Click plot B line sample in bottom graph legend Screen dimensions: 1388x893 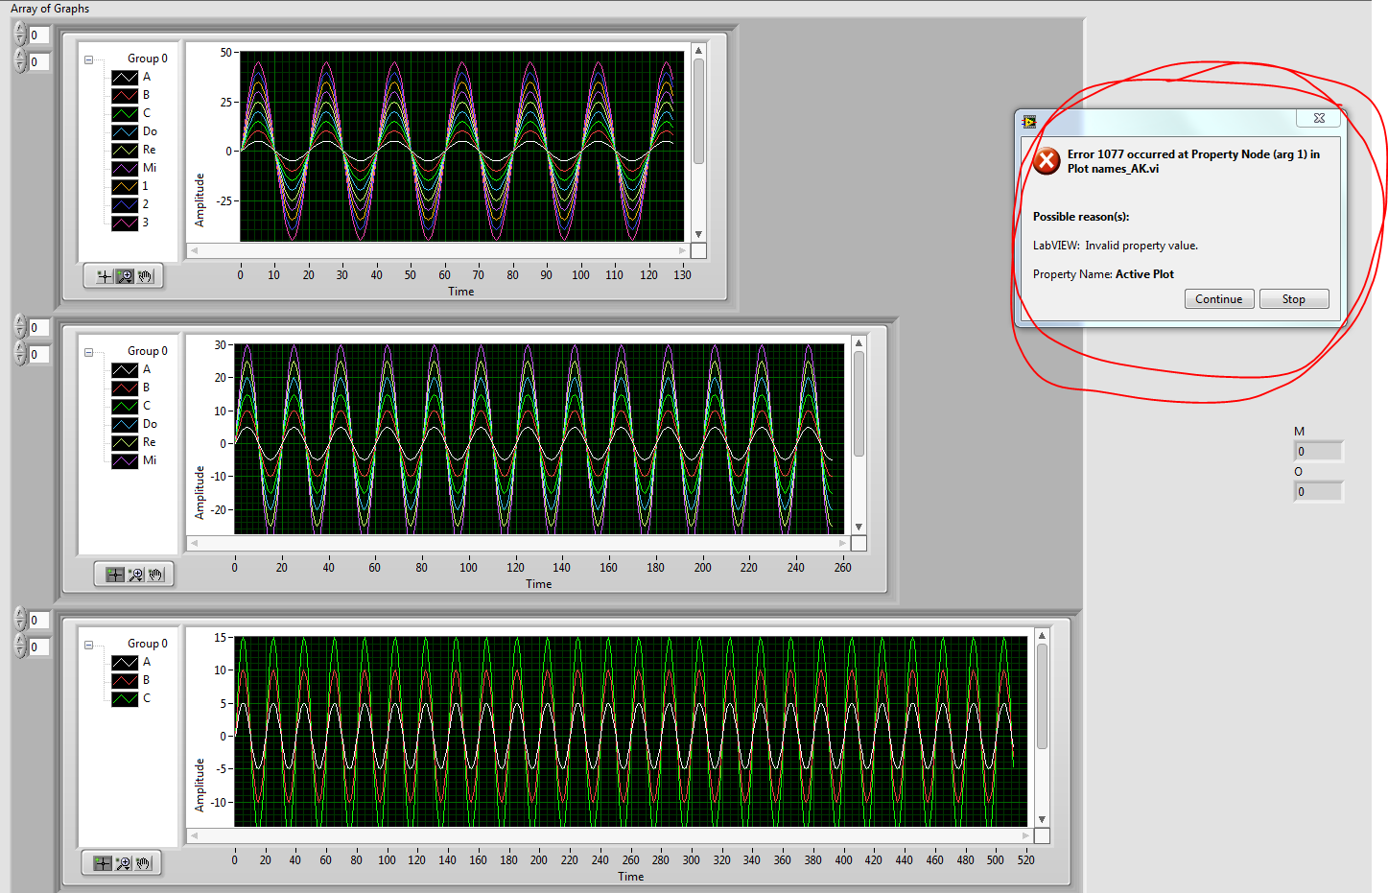point(125,680)
